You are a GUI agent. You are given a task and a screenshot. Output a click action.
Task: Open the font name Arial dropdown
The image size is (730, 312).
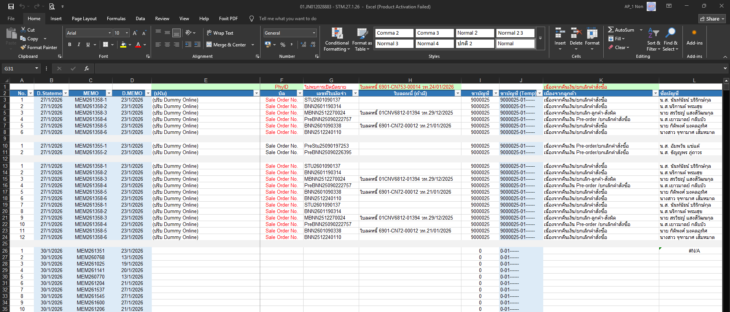[x=110, y=33]
